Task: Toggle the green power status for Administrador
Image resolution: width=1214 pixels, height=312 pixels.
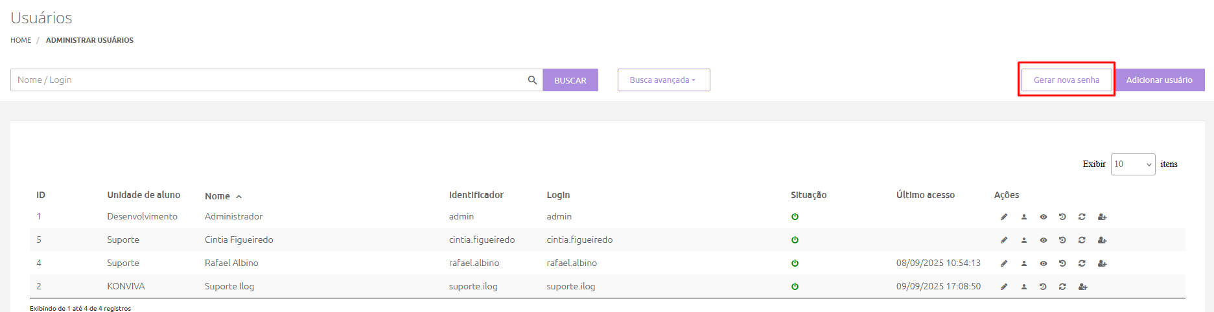Action: coord(795,217)
